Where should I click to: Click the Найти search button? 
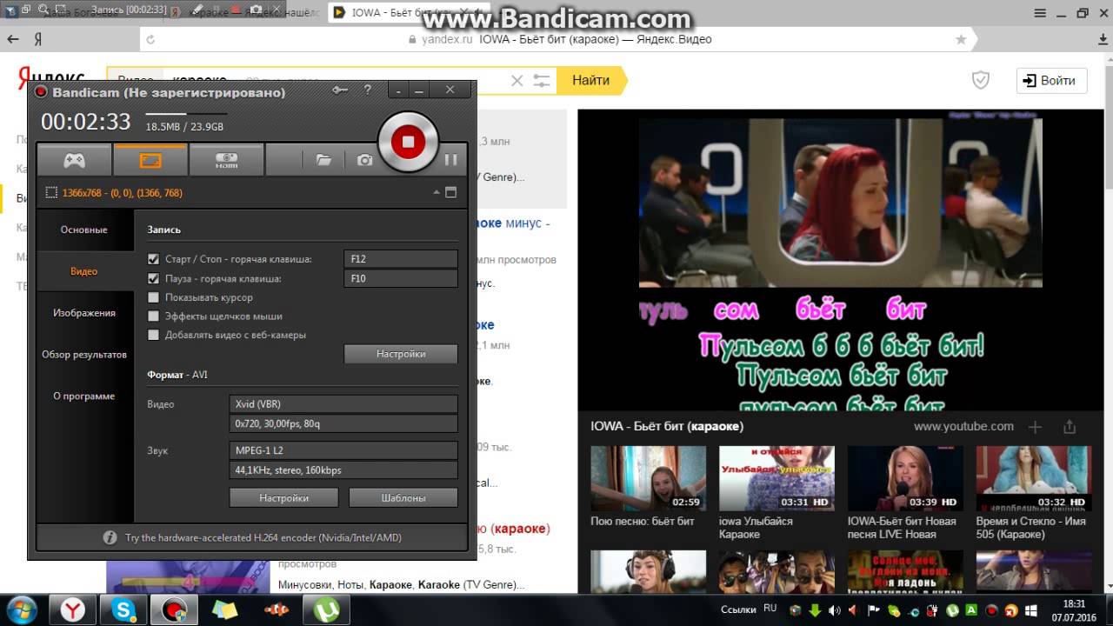click(x=590, y=80)
